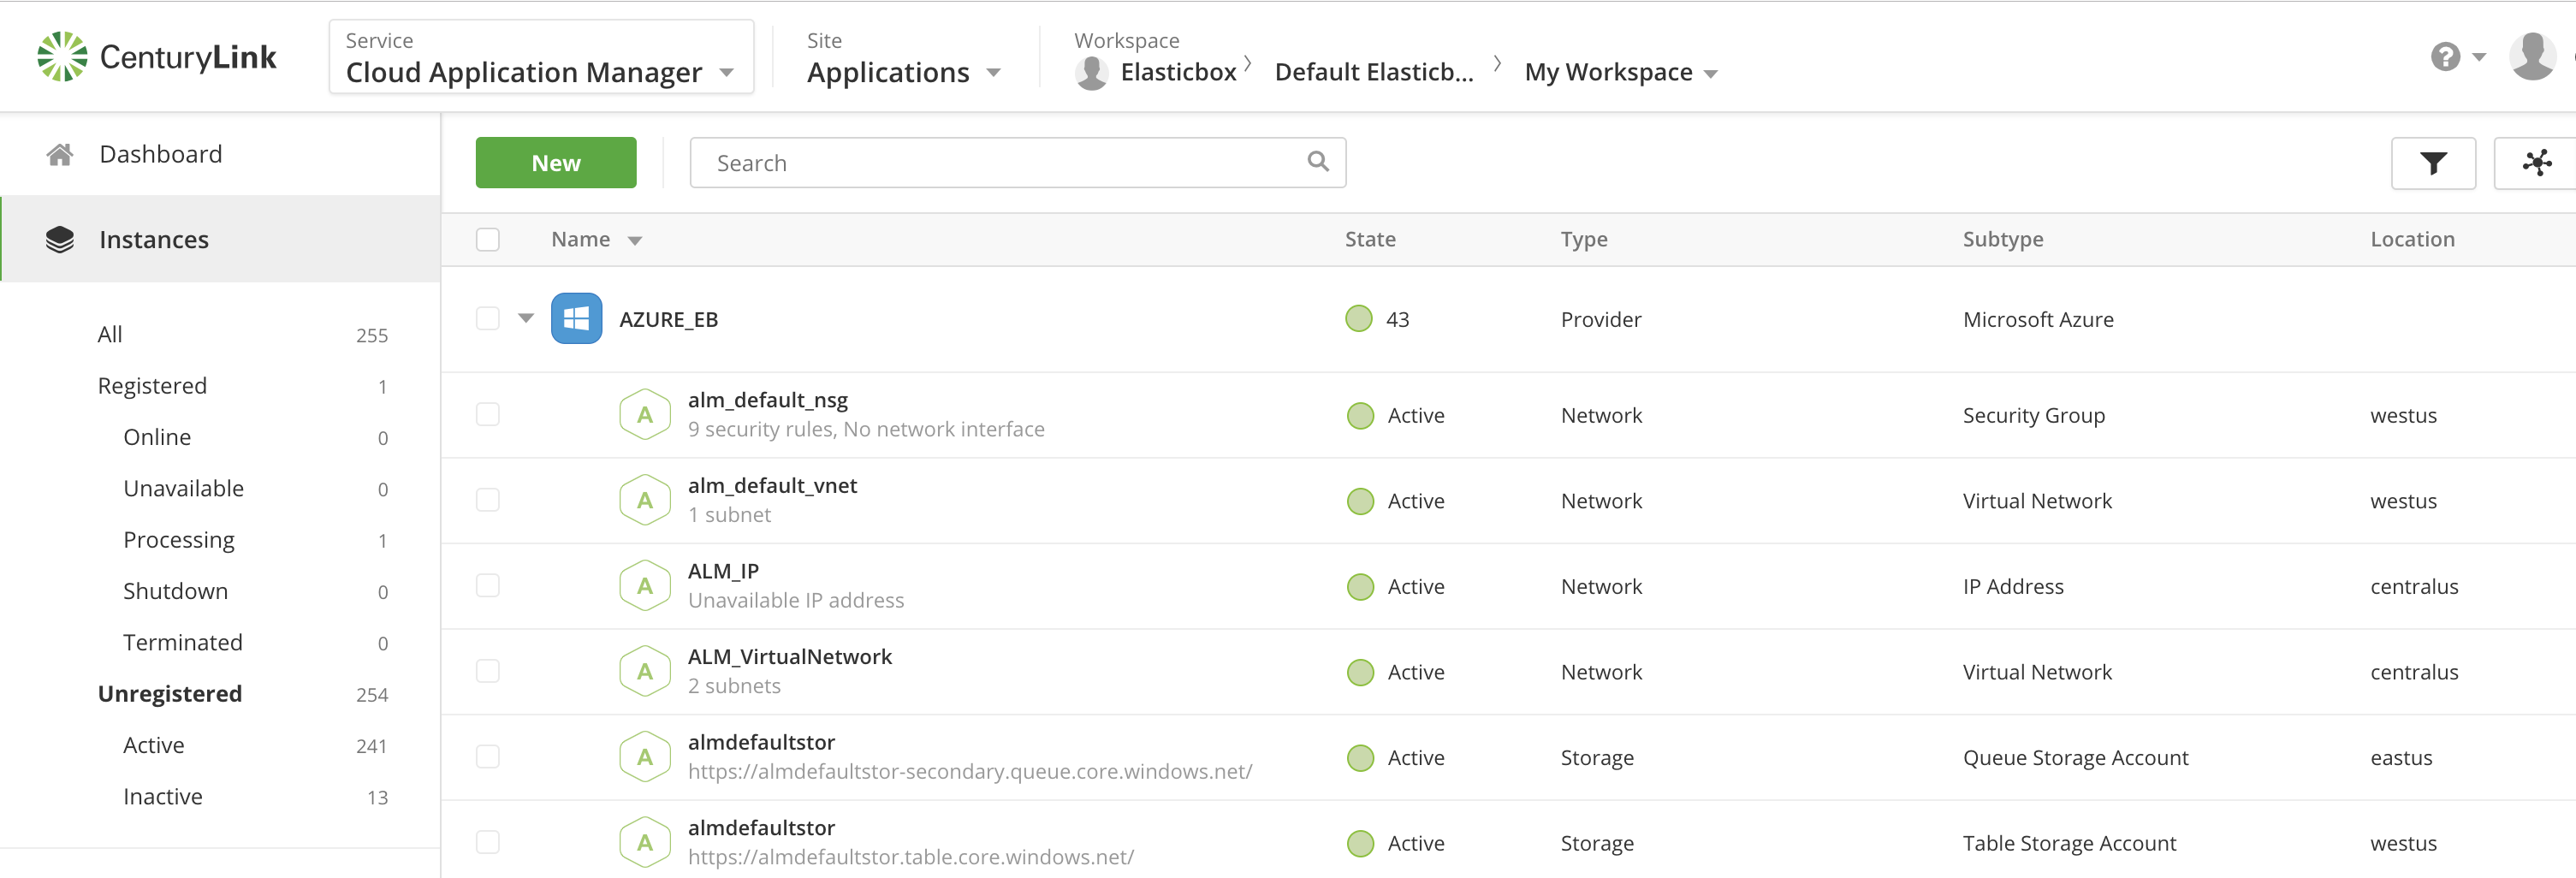2576x878 pixels.
Task: Check the ALM_IP row checkbox
Action: 488,586
